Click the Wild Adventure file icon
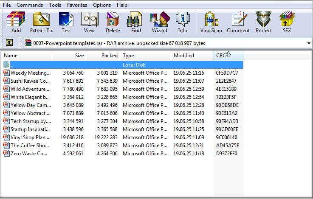This screenshot has width=313, height=199. pyautogui.click(x=6, y=89)
